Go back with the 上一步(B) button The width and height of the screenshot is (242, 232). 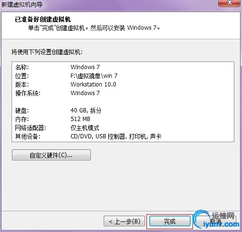[124, 221]
